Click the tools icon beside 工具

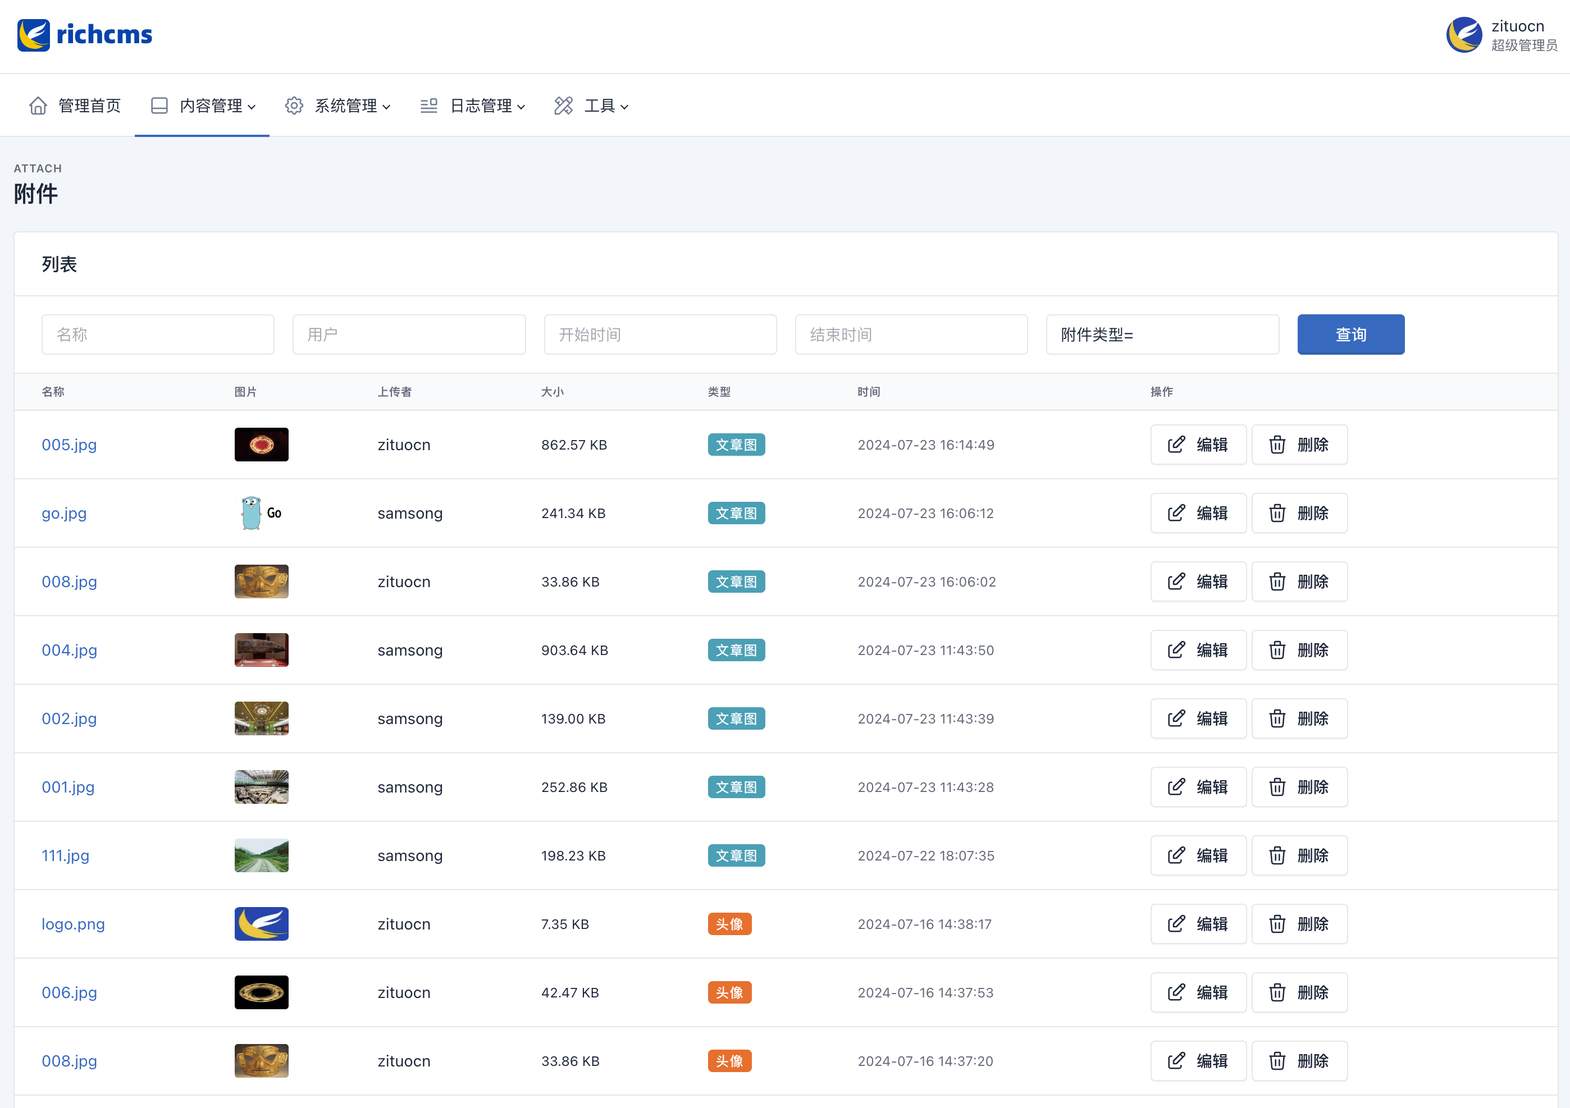[x=563, y=106]
